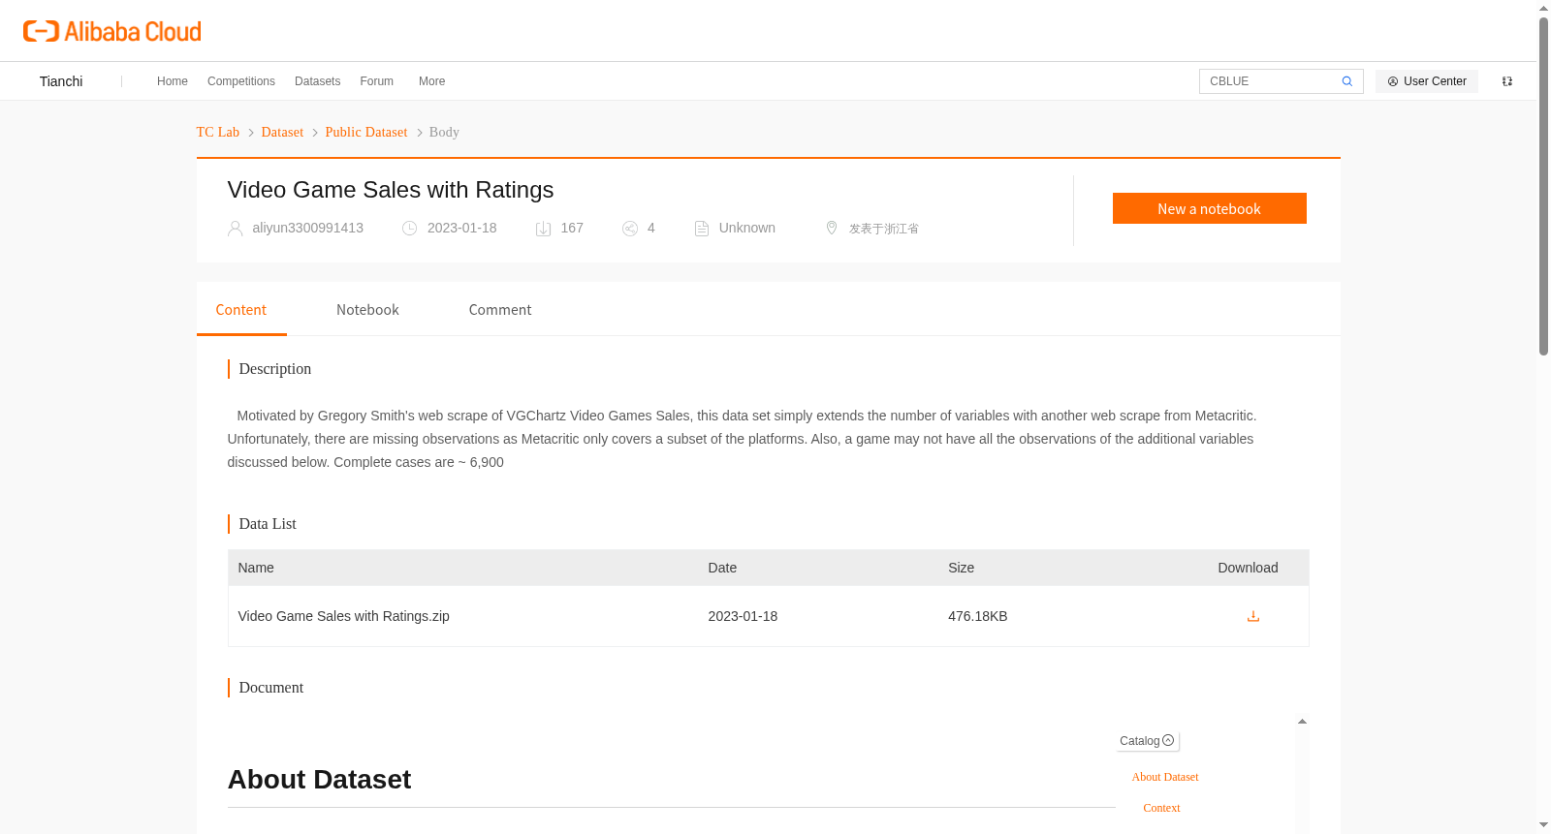Click the Download column header

1248,568
